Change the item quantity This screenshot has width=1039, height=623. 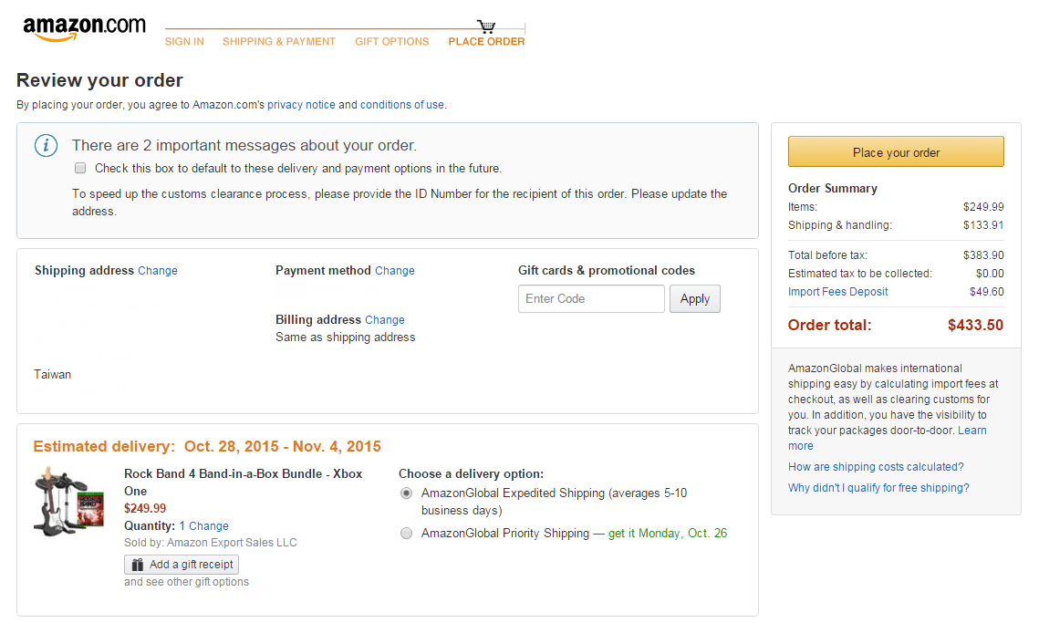[209, 526]
